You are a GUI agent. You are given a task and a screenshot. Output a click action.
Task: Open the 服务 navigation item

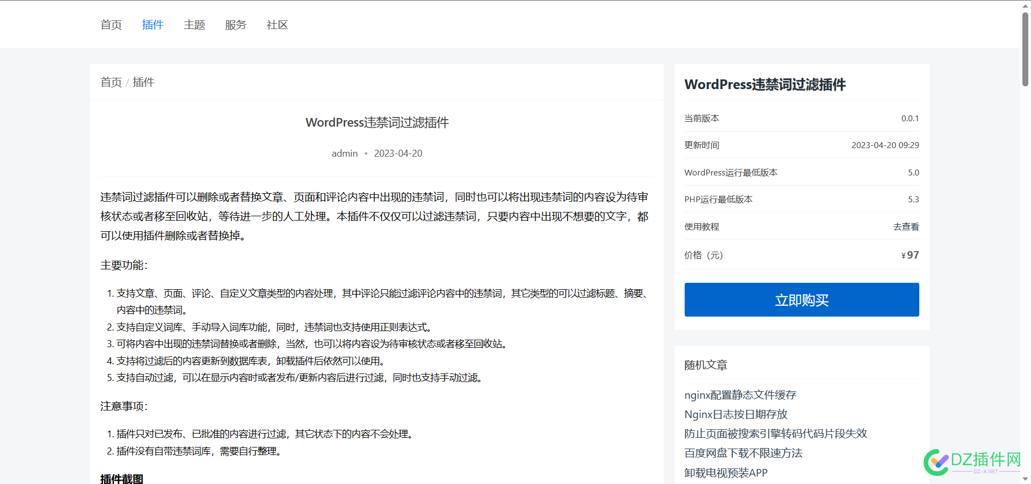click(236, 25)
